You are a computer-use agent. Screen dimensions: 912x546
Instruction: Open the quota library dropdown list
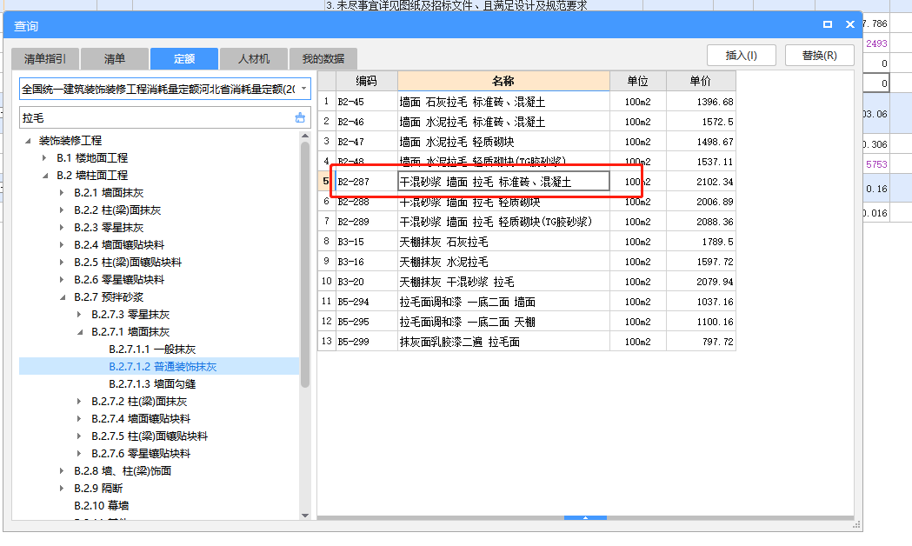point(303,90)
